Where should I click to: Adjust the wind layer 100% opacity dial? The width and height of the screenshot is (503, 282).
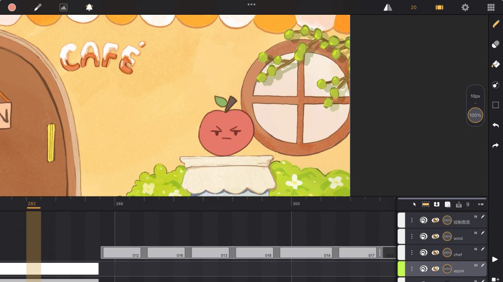coord(447,236)
